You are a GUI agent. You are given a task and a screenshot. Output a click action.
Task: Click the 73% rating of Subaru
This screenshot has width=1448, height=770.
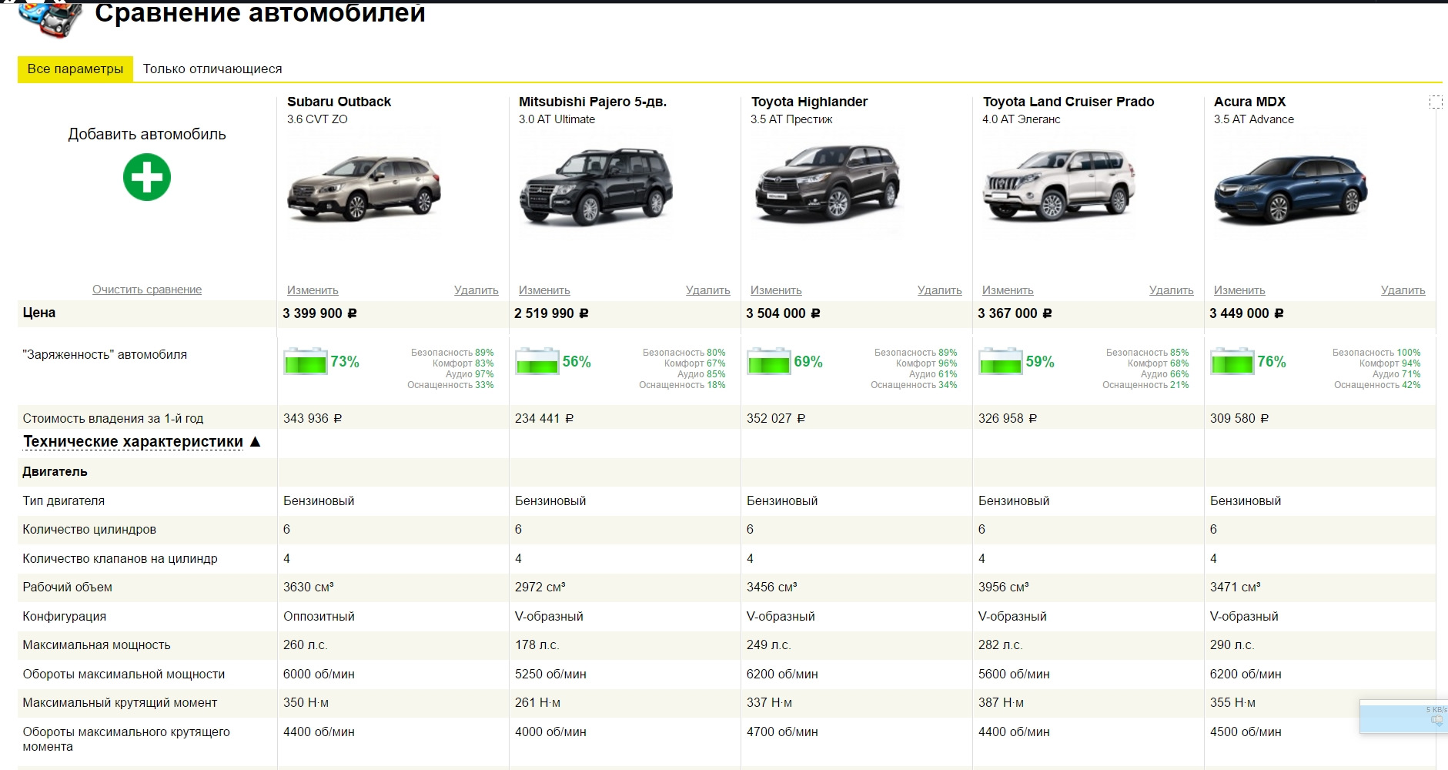345,362
